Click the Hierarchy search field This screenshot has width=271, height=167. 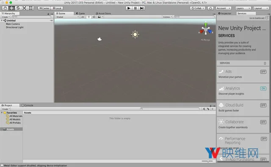(x=31, y=17)
